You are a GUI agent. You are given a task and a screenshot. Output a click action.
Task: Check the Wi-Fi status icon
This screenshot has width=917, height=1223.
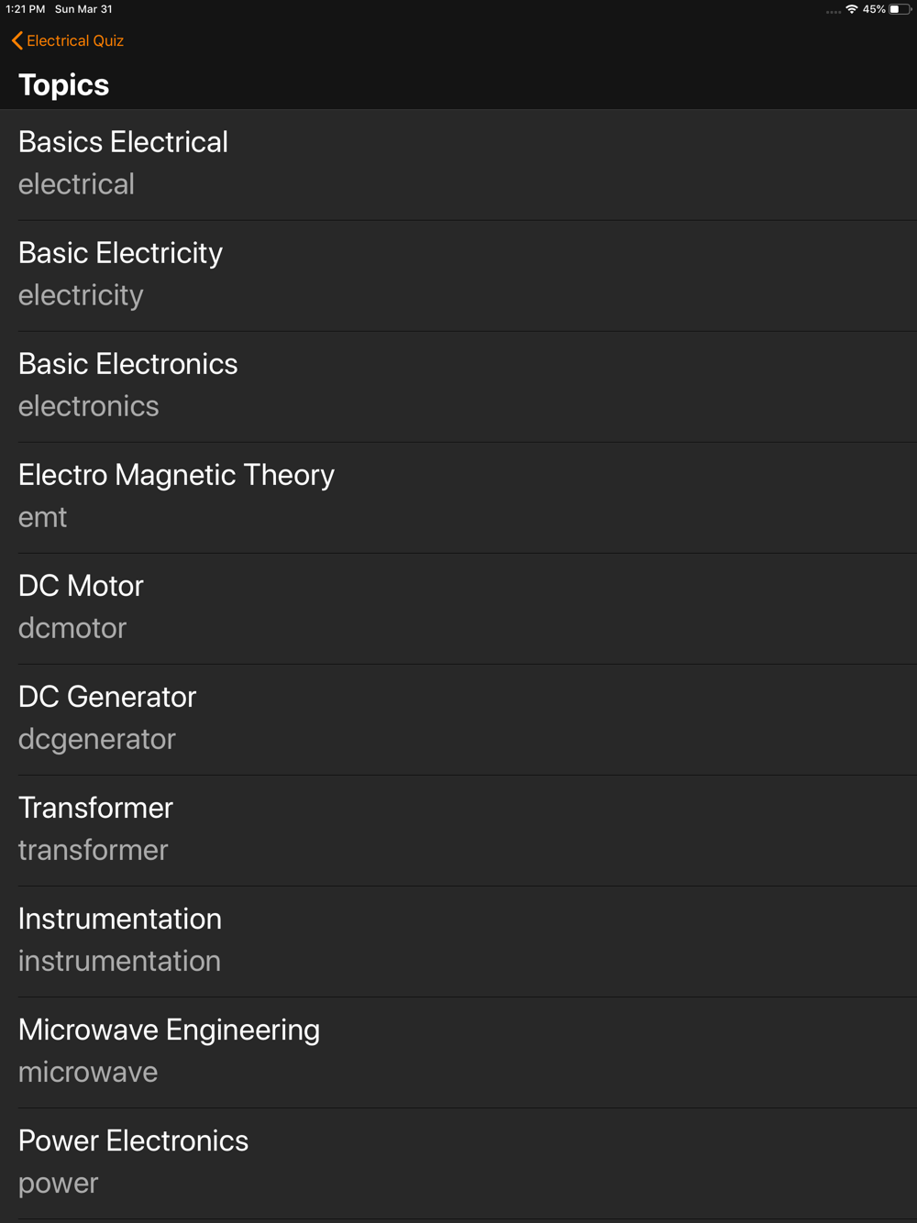(852, 9)
